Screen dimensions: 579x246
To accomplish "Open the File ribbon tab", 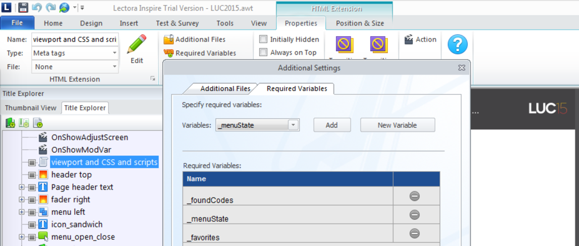I will click(17, 23).
